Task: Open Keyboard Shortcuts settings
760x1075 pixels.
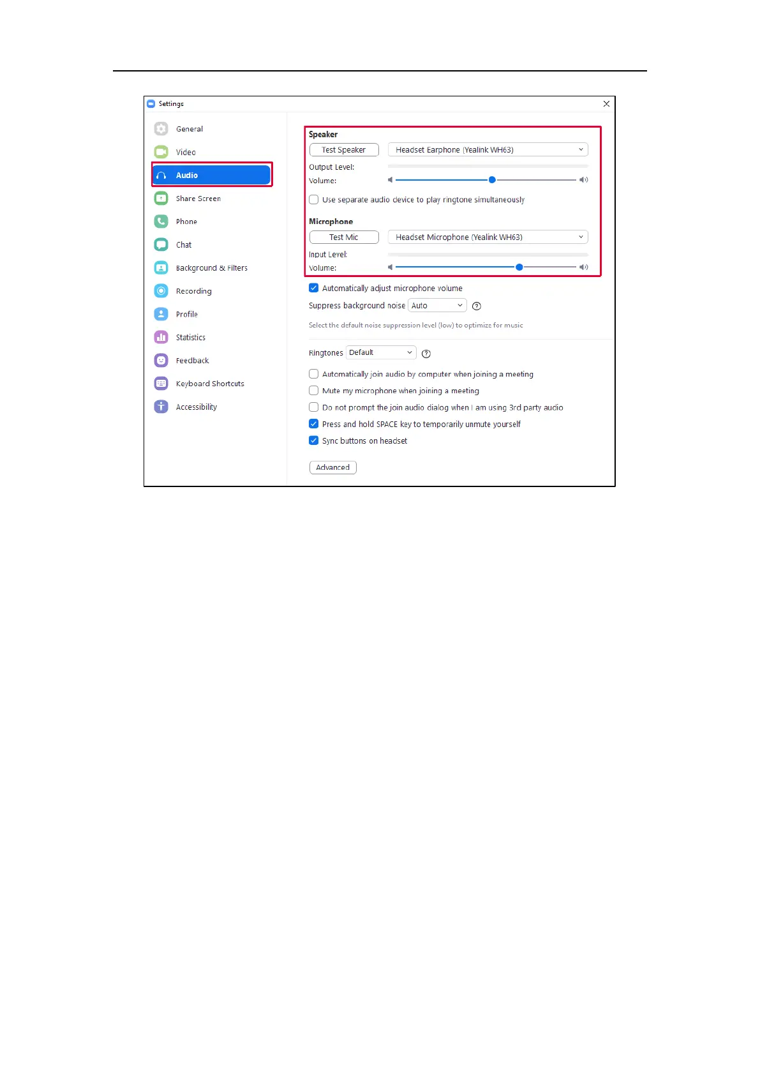Action: coord(210,384)
